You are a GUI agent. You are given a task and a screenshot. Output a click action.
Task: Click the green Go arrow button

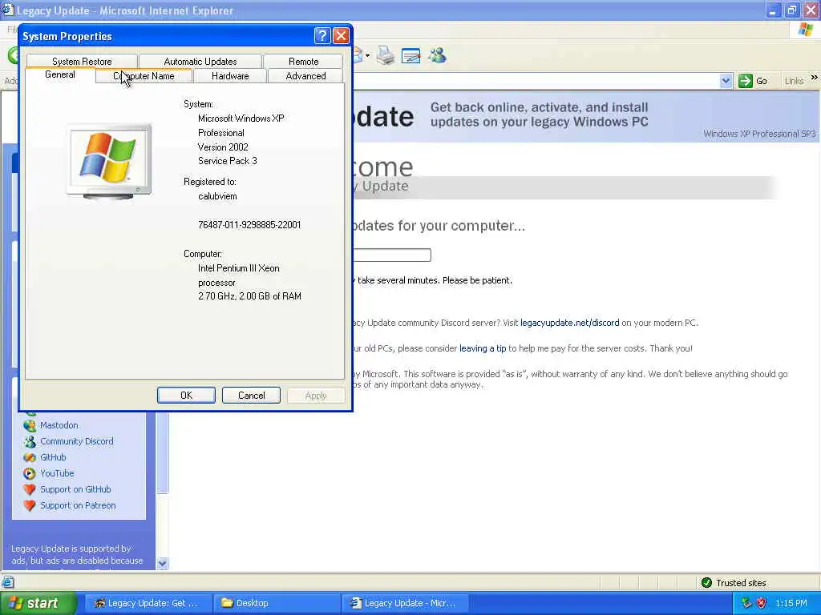coord(745,81)
